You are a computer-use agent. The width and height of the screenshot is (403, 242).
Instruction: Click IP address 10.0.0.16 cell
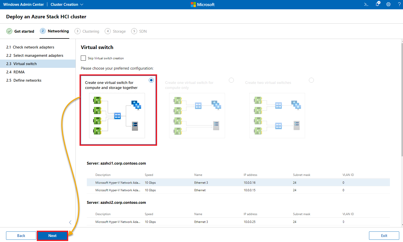(249, 183)
